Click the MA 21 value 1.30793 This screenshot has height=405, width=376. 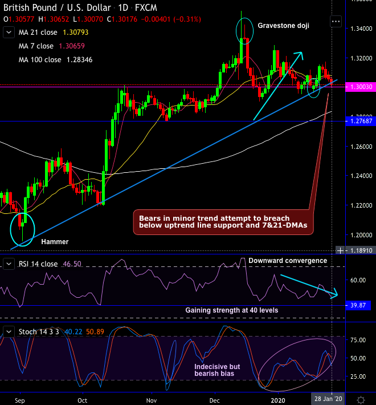76,33
